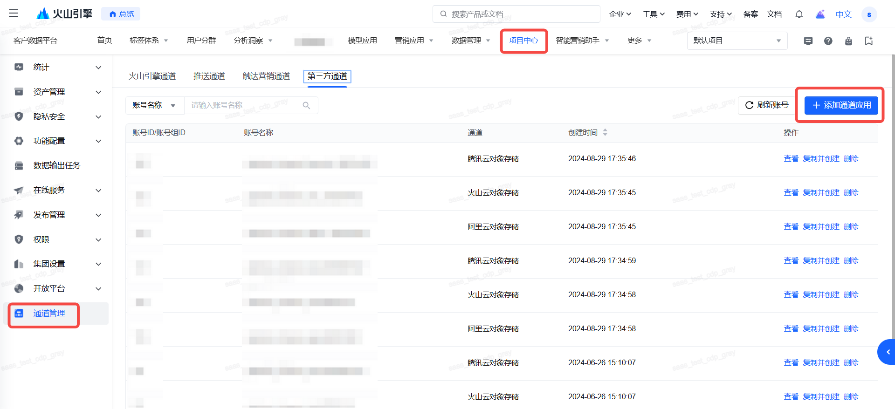Image resolution: width=895 pixels, height=409 pixels.
Task: Switch to the 火山引擎通道 tab
Action: click(152, 76)
